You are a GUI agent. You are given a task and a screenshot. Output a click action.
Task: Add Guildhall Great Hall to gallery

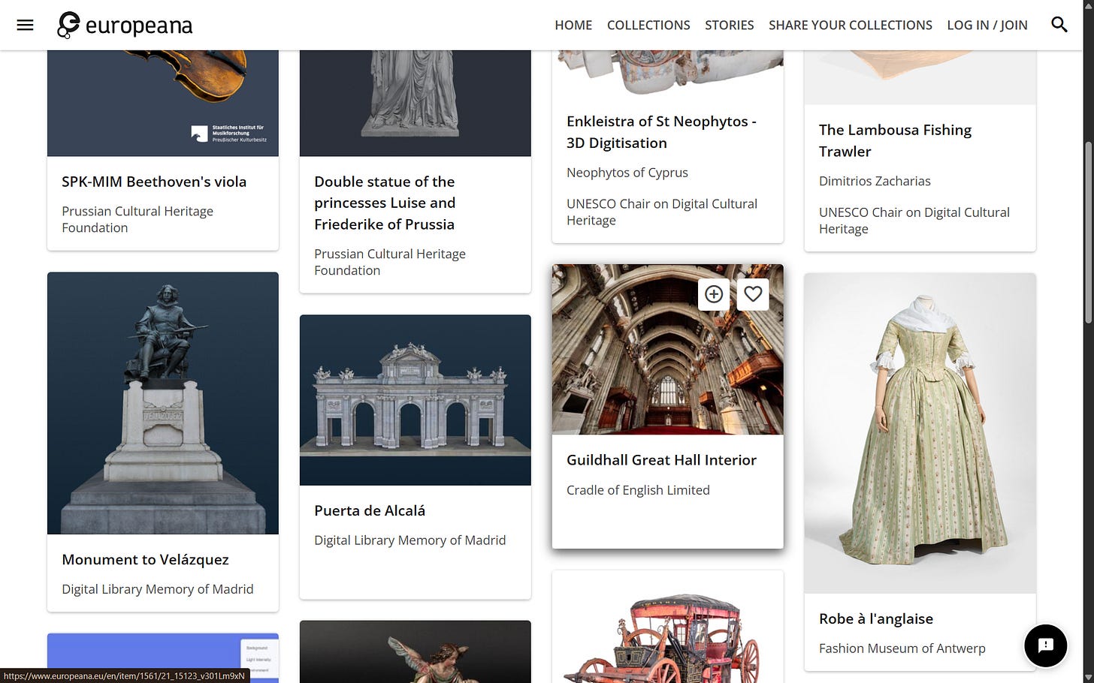pos(714,294)
